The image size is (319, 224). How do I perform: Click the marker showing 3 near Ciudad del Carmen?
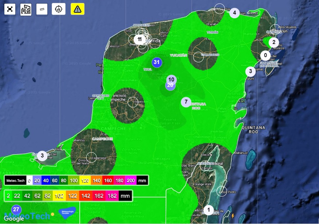click(x=42, y=156)
